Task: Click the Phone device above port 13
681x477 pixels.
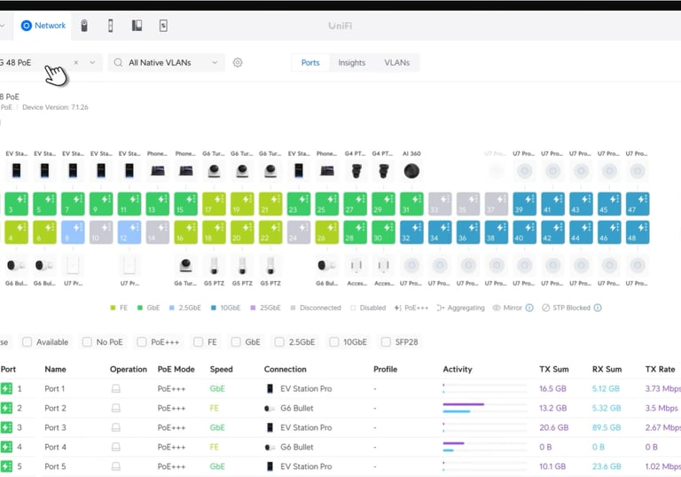Action: 158,171
